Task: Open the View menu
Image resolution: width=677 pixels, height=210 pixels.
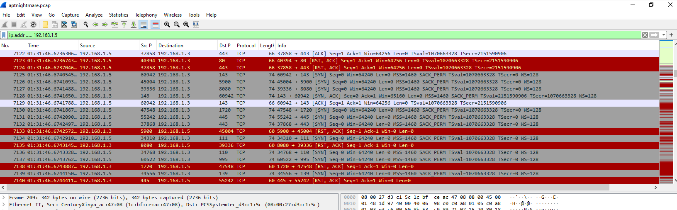Action: point(37,15)
